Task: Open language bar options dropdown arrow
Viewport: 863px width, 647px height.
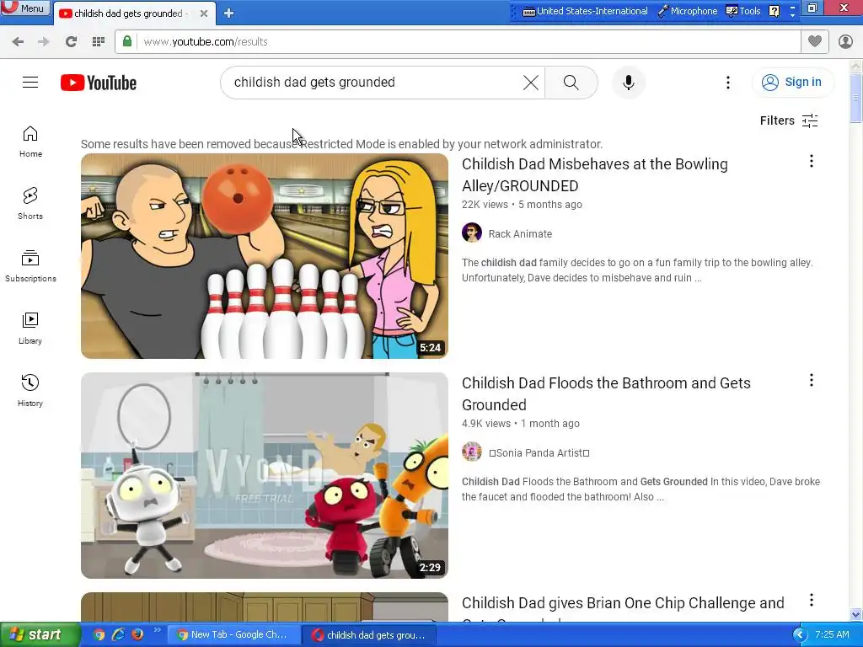Action: (x=792, y=15)
